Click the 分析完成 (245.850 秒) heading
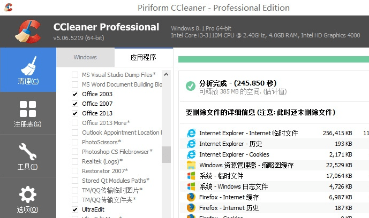Image resolution: width=369 pixels, height=218 pixels. (238, 83)
